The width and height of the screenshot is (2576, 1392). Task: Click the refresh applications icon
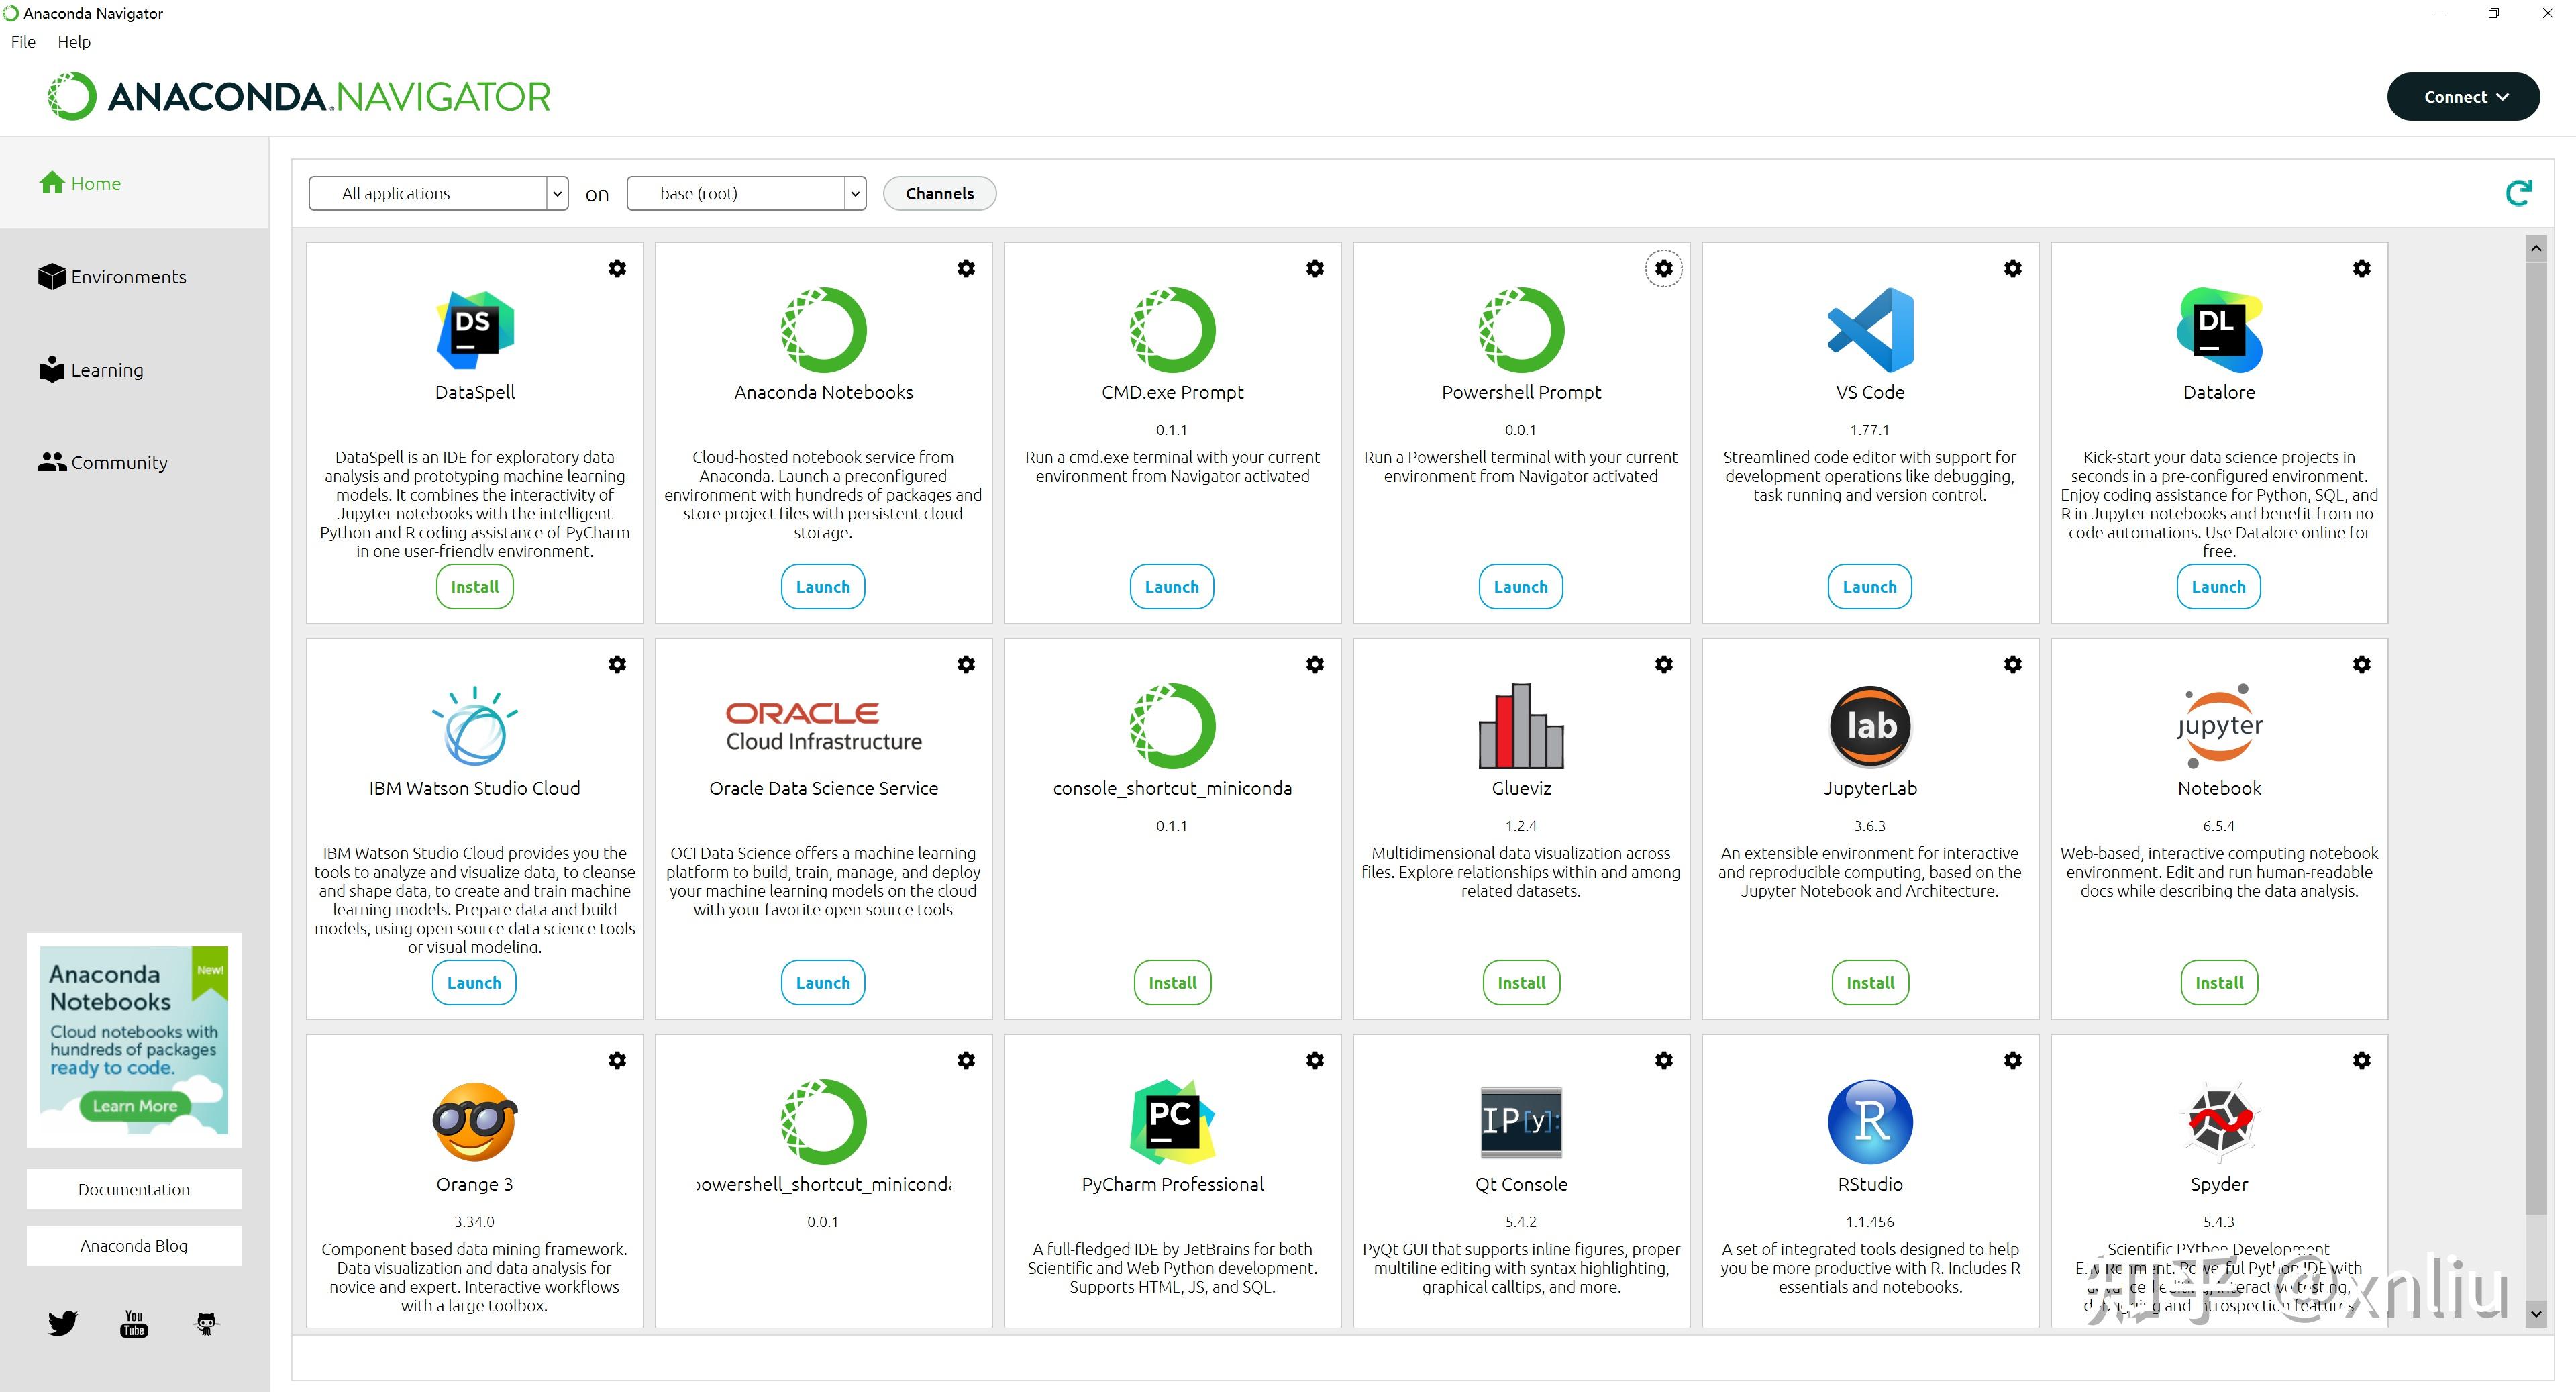tap(2518, 193)
